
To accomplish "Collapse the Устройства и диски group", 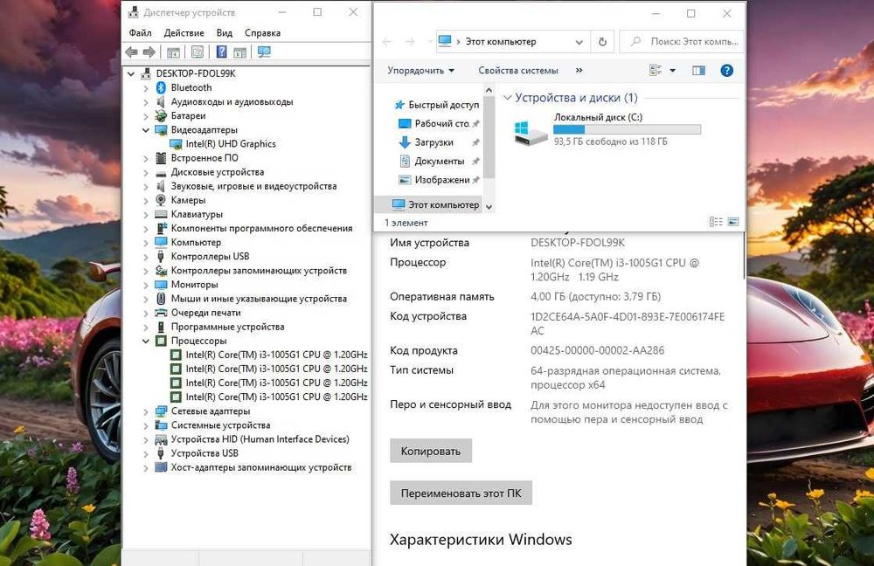I will point(507,98).
